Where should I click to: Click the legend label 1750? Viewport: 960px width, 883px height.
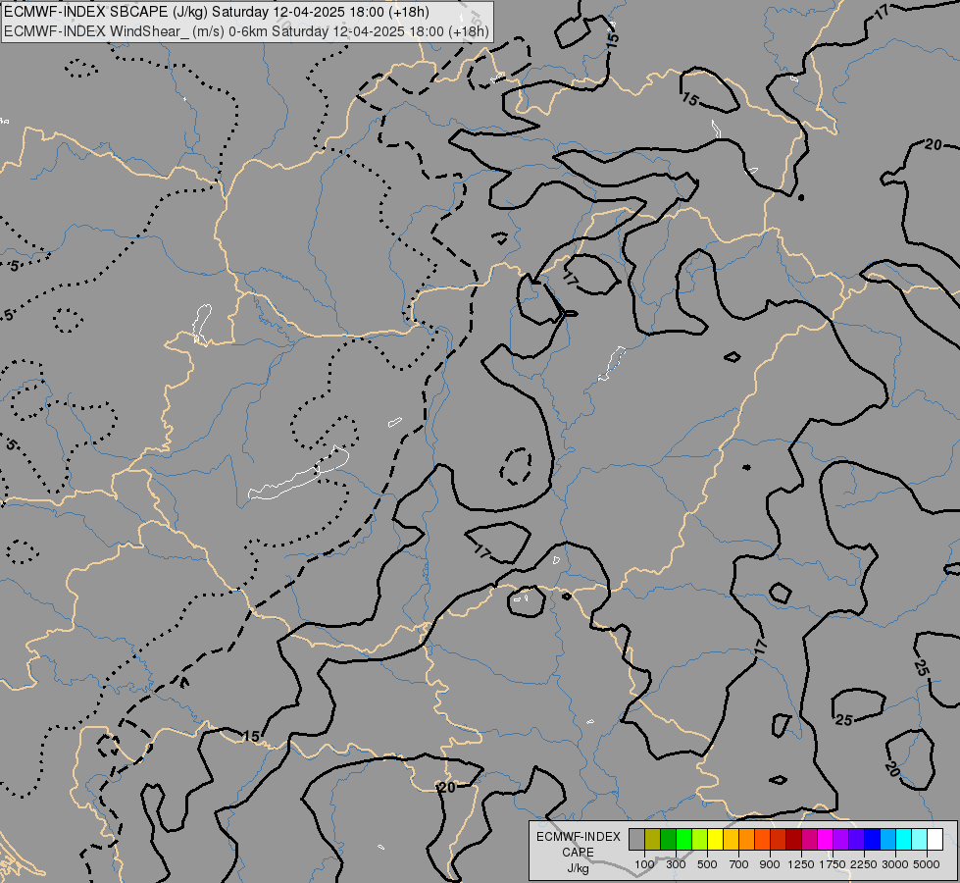(833, 864)
